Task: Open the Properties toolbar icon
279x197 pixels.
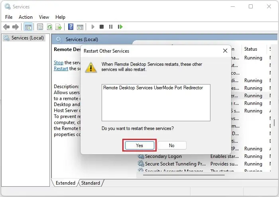Action: [x=40, y=27]
